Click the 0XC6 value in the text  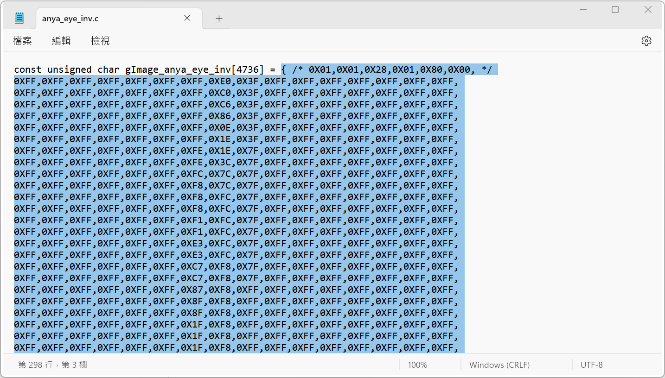tap(220, 105)
